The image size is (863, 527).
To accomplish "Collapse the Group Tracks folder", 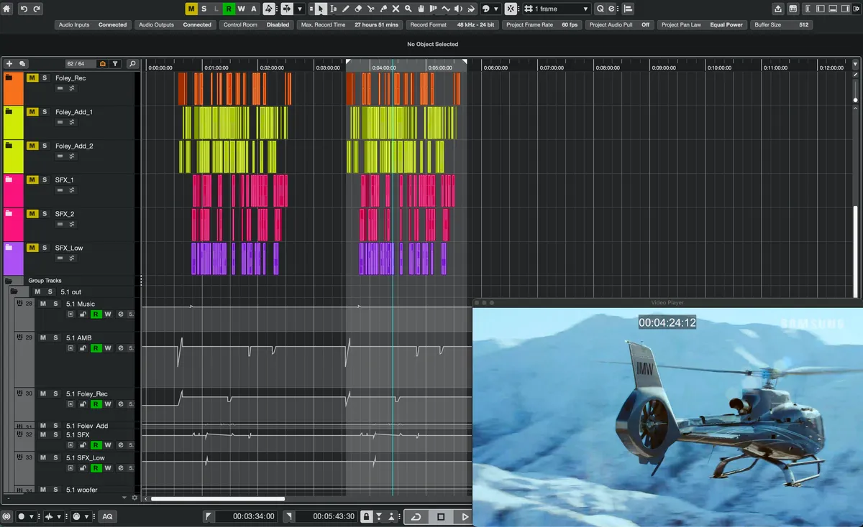I will pyautogui.click(x=10, y=281).
